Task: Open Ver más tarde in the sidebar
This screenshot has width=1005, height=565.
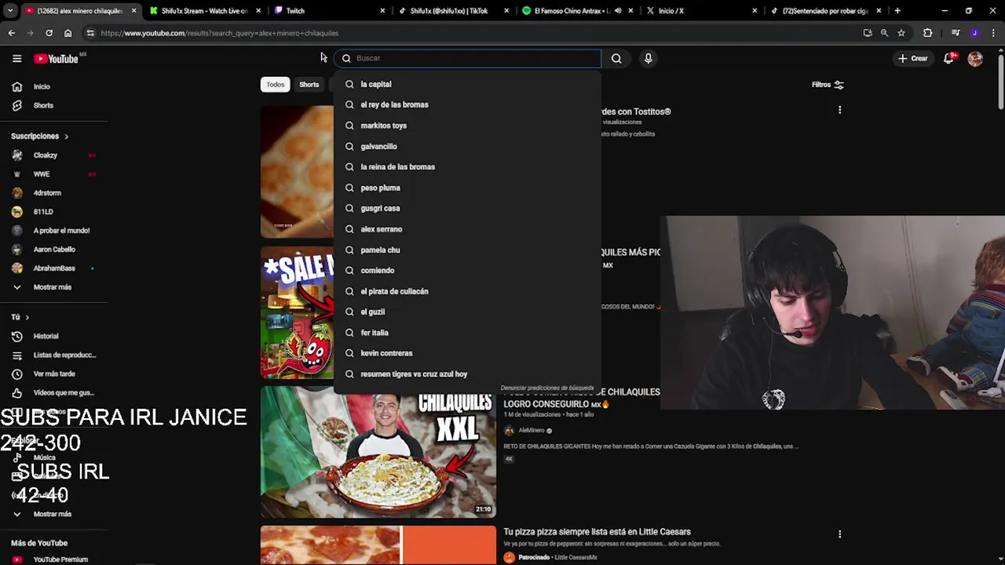Action: point(54,374)
